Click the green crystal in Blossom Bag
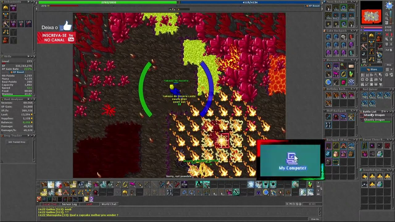 [x=351, y=74]
